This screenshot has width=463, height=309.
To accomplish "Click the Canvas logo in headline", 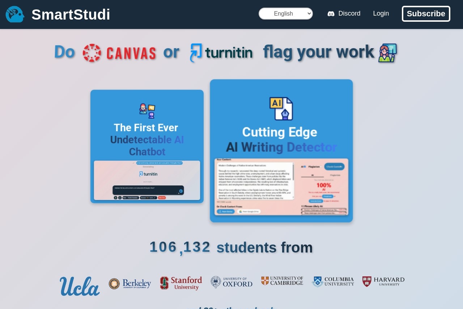I will coord(119,53).
